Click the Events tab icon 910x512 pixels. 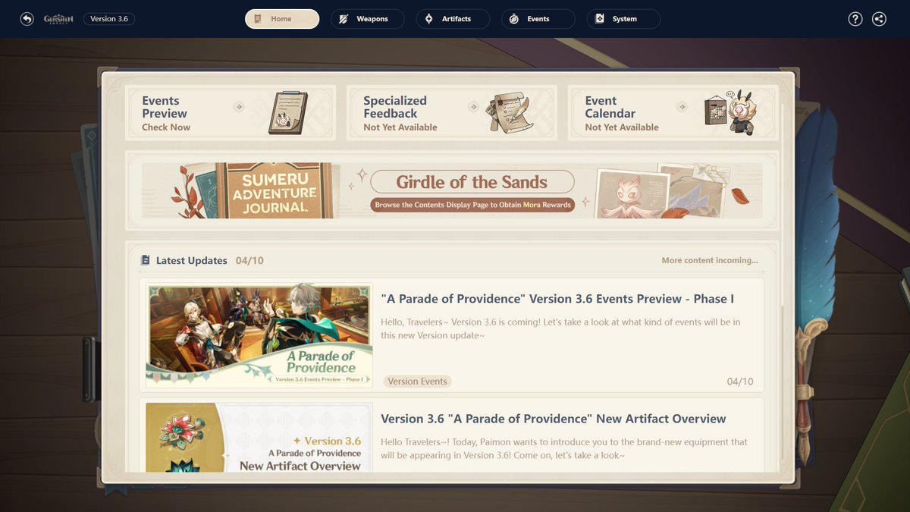point(514,19)
